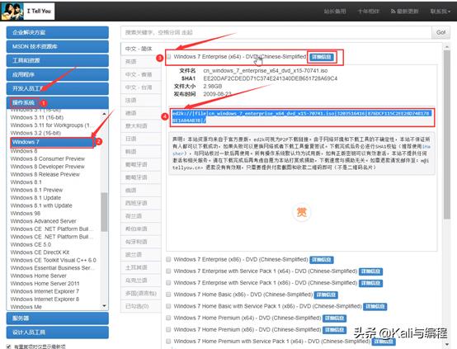Viewport: 457px width, 349px height.
Task: Select Windows CE 5.0 entry
Action: pos(31,244)
